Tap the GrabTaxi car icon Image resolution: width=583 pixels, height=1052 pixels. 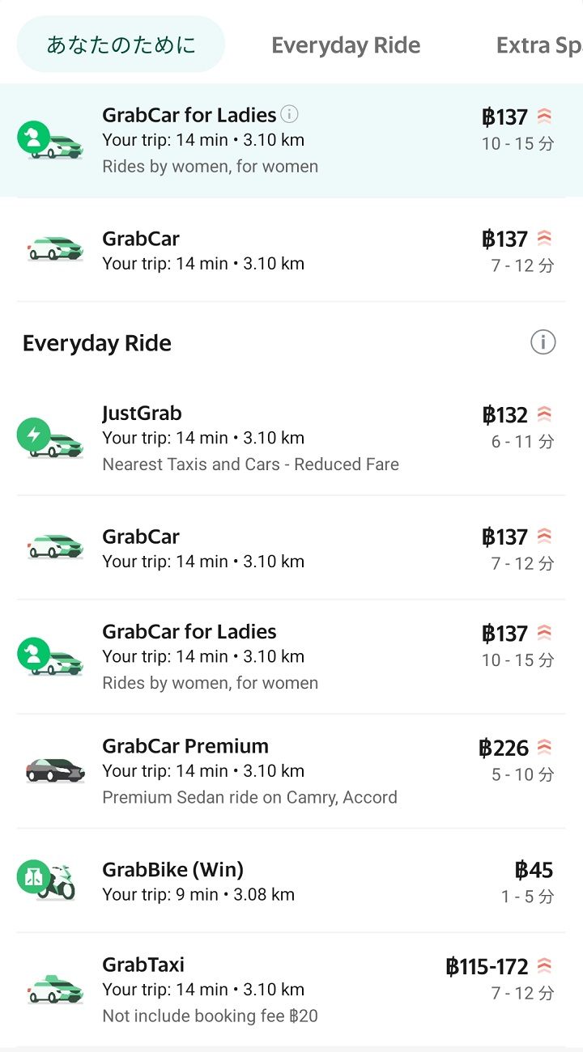[55, 989]
